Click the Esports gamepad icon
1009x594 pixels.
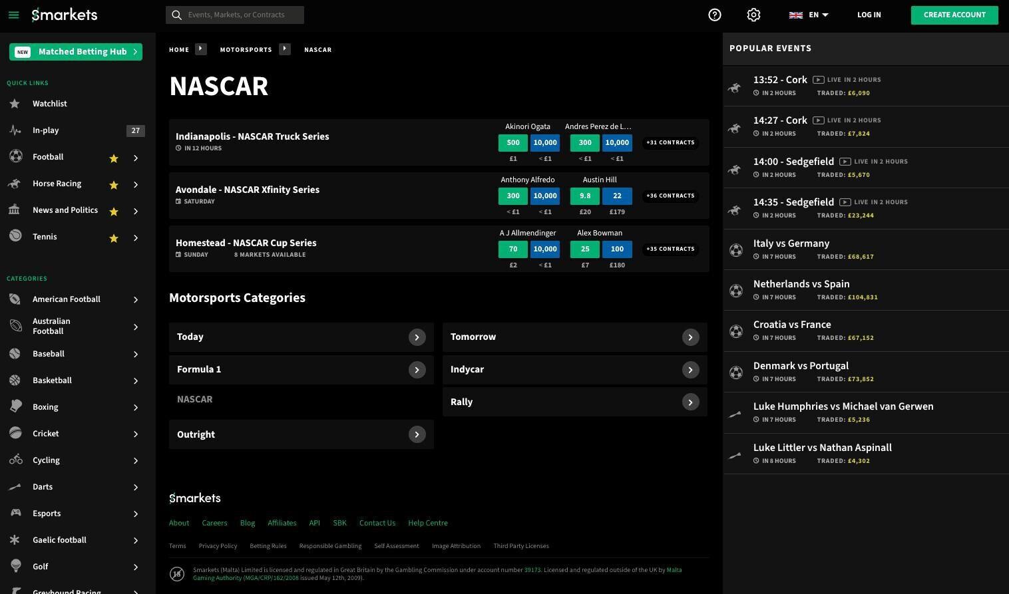(15, 514)
